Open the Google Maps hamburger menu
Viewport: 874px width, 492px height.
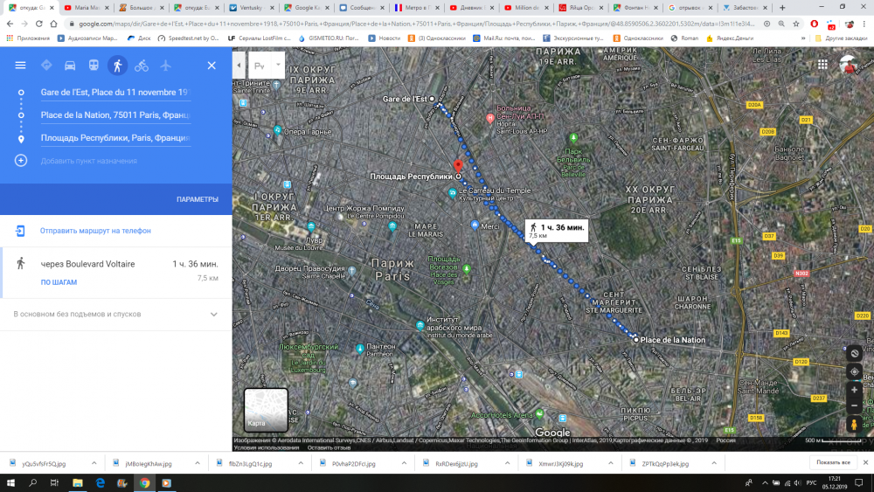tap(20, 66)
